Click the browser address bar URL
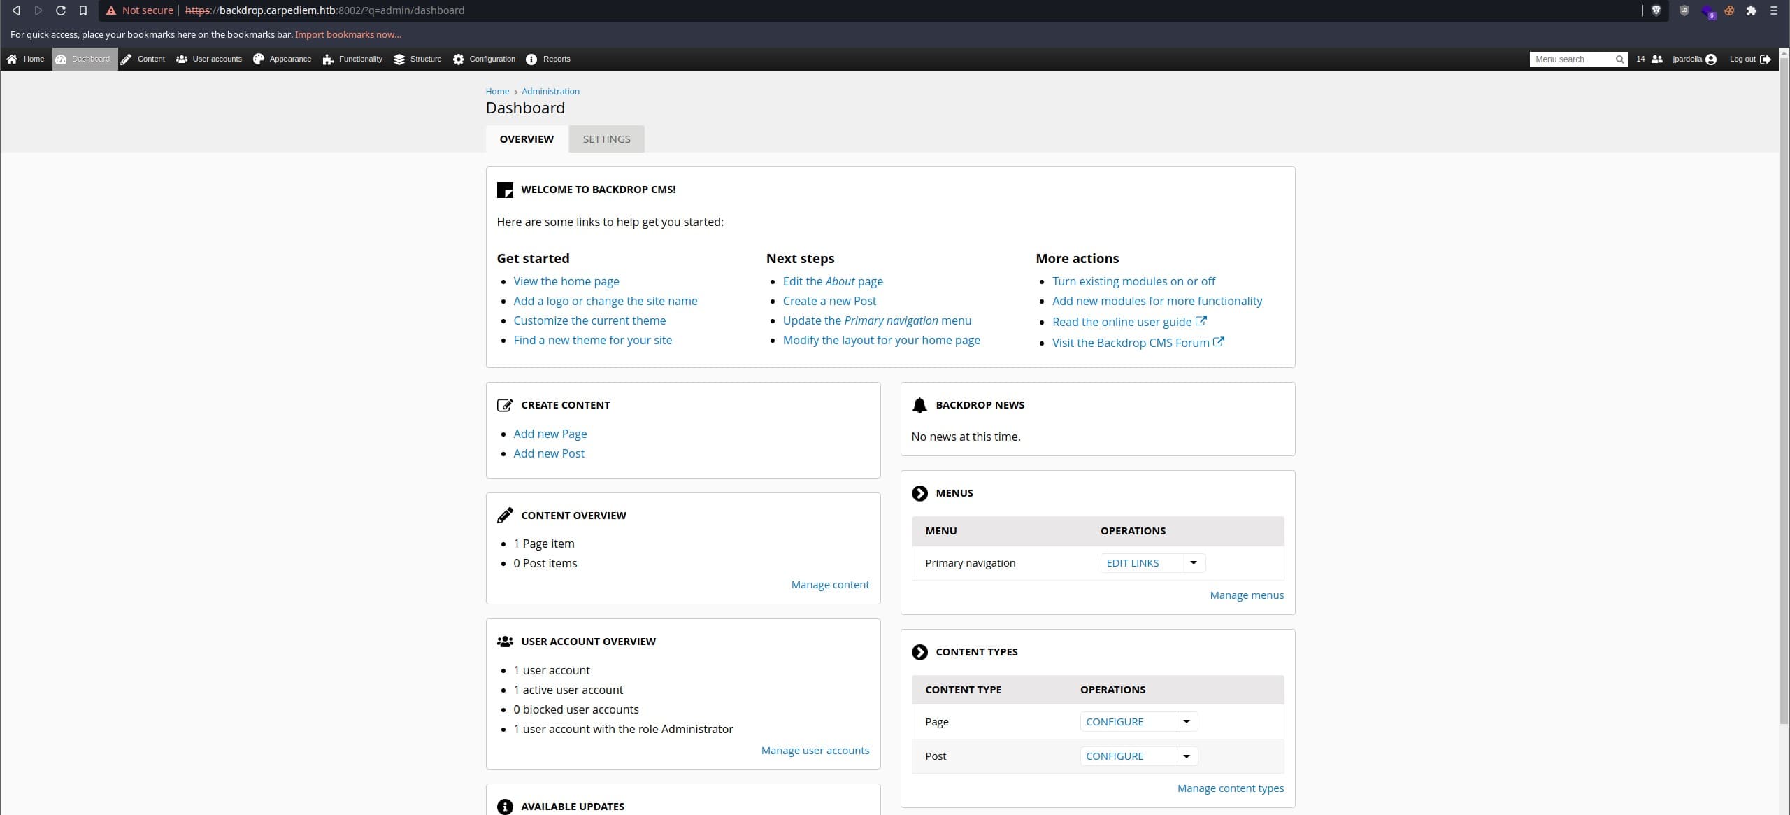The image size is (1790, 815). click(x=324, y=10)
